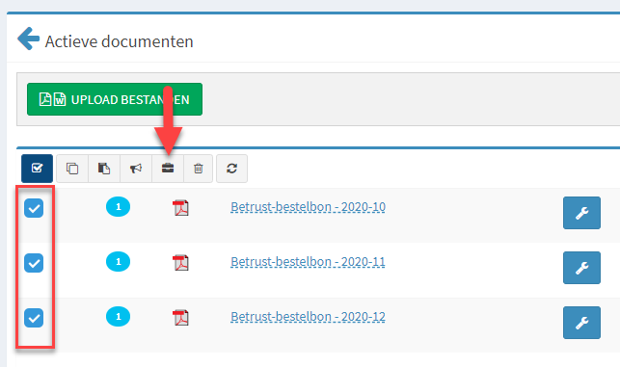This screenshot has width=620, height=367.
Task: Go back using the blue arrow icon
Action: tap(29, 39)
